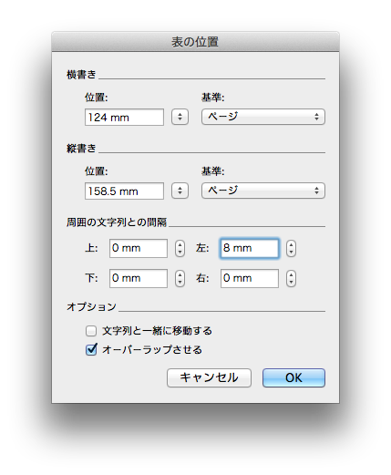This screenshot has height=475, width=391.
Task: Uncheck オーバーラップさせる checkbox
Action: pos(91,349)
